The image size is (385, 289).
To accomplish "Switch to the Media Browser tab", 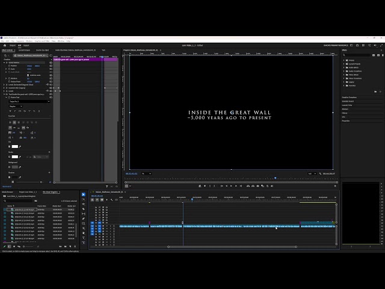I will (x=7, y=192).
